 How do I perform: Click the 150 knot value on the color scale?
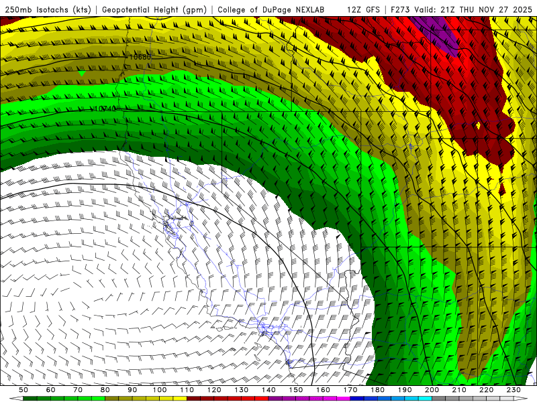point(296,390)
